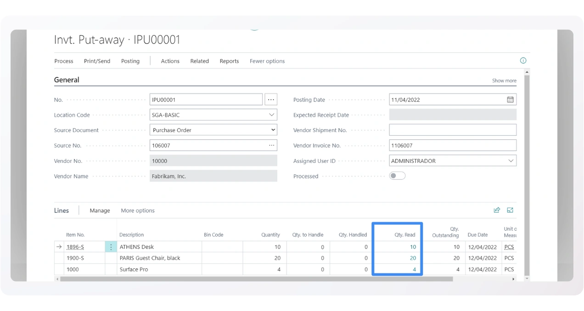Select item number 1900-S
Image resolution: width=584 pixels, height=311 pixels.
(x=75, y=258)
